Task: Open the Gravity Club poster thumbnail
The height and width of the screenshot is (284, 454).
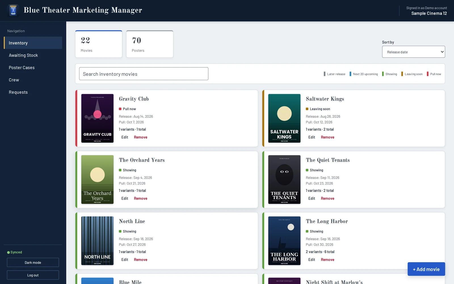Action: [97, 118]
